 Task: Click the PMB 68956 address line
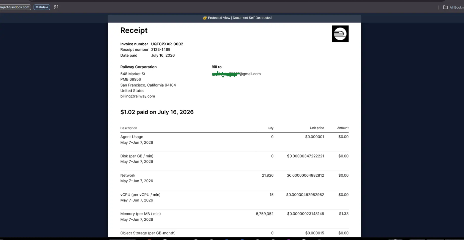click(x=131, y=79)
